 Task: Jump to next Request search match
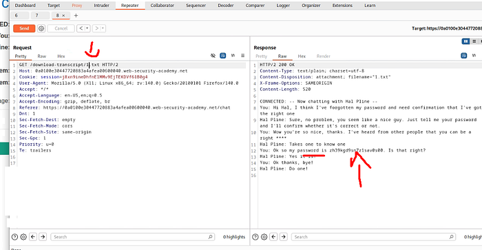(x=43, y=237)
